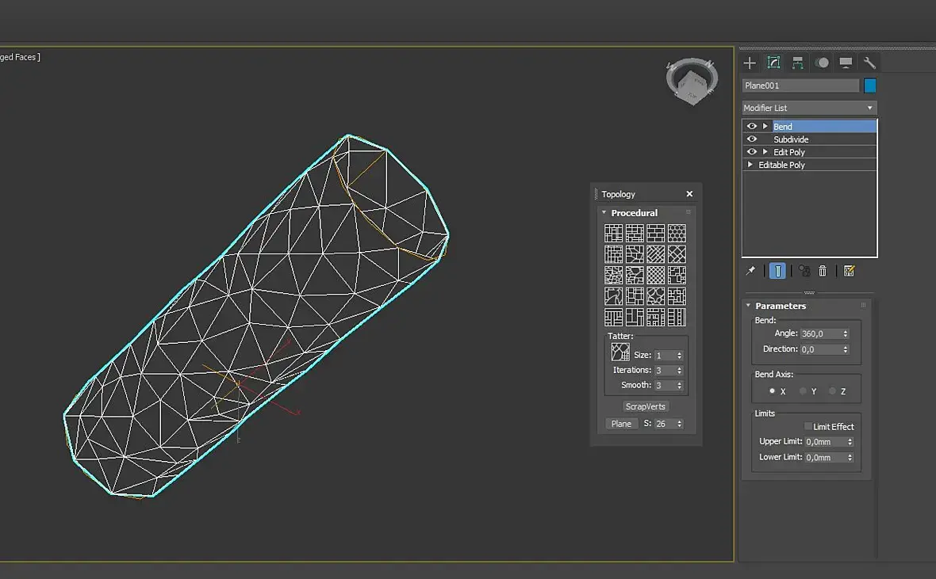Adjust the Lower Limit spinner arrows
The width and height of the screenshot is (936, 579).
click(850, 457)
